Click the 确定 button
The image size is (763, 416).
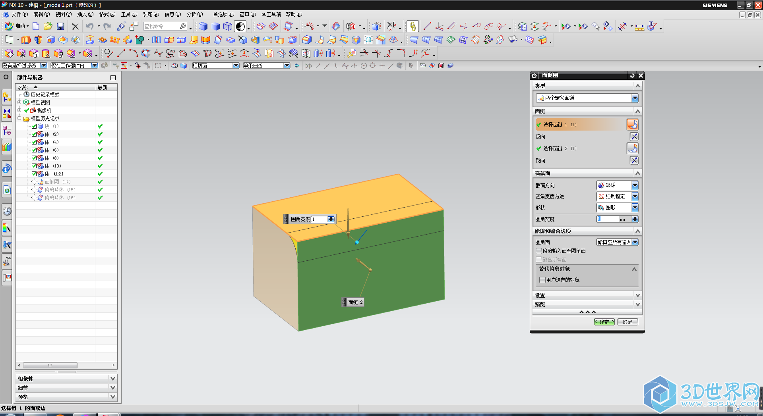(x=604, y=322)
